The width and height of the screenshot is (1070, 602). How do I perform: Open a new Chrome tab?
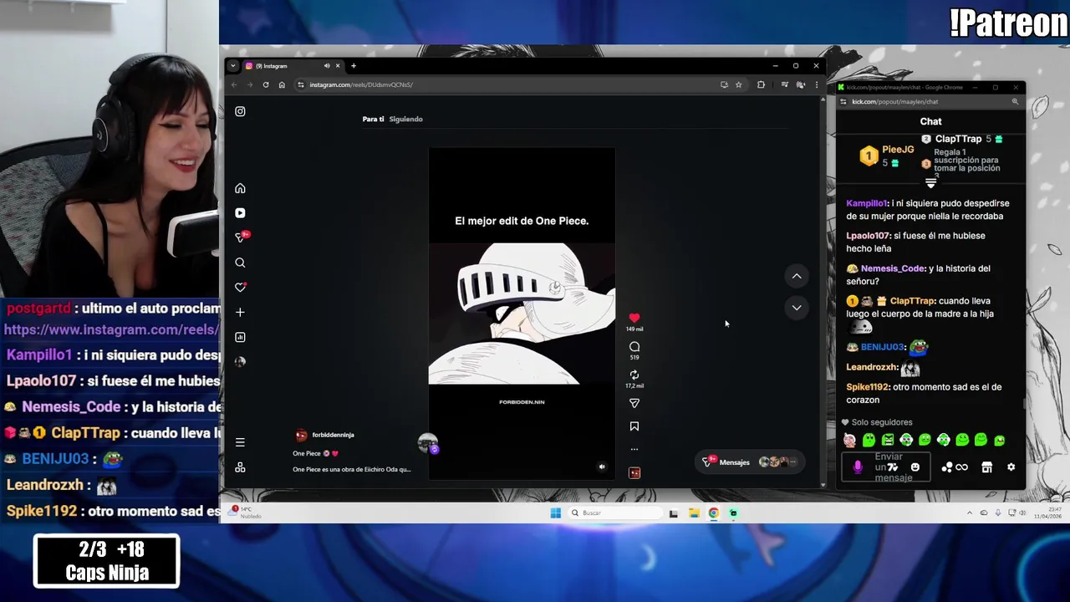coord(354,66)
